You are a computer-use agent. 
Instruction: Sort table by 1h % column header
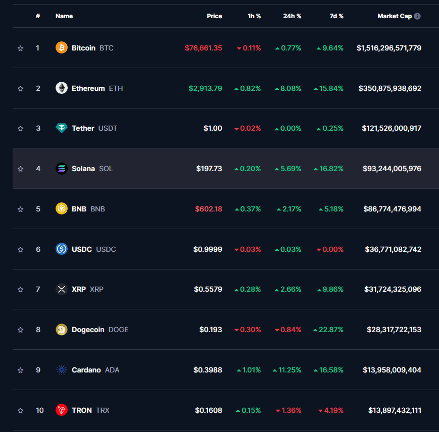click(254, 16)
